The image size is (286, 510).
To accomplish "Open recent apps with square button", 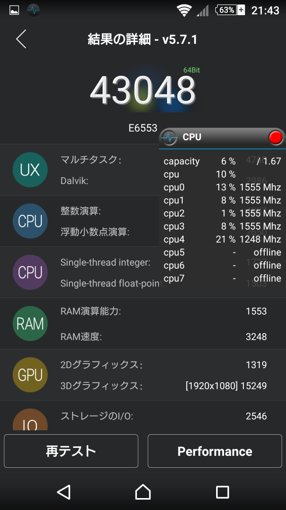I will [x=222, y=492].
